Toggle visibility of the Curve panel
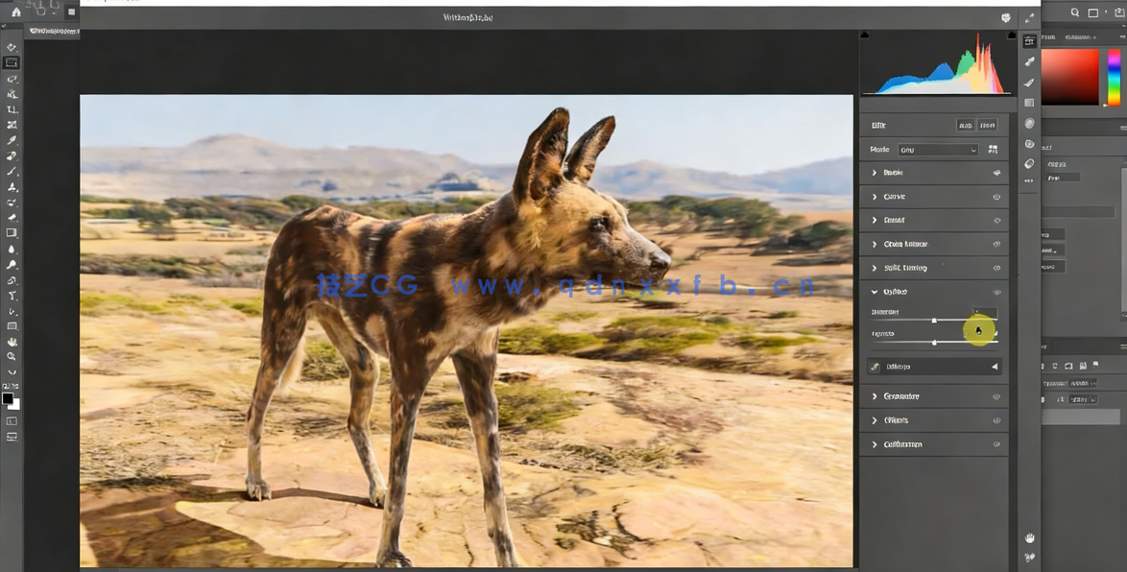This screenshot has height=572, width=1127. (x=995, y=196)
